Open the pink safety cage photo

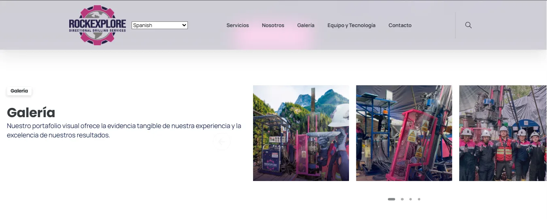[x=404, y=133]
